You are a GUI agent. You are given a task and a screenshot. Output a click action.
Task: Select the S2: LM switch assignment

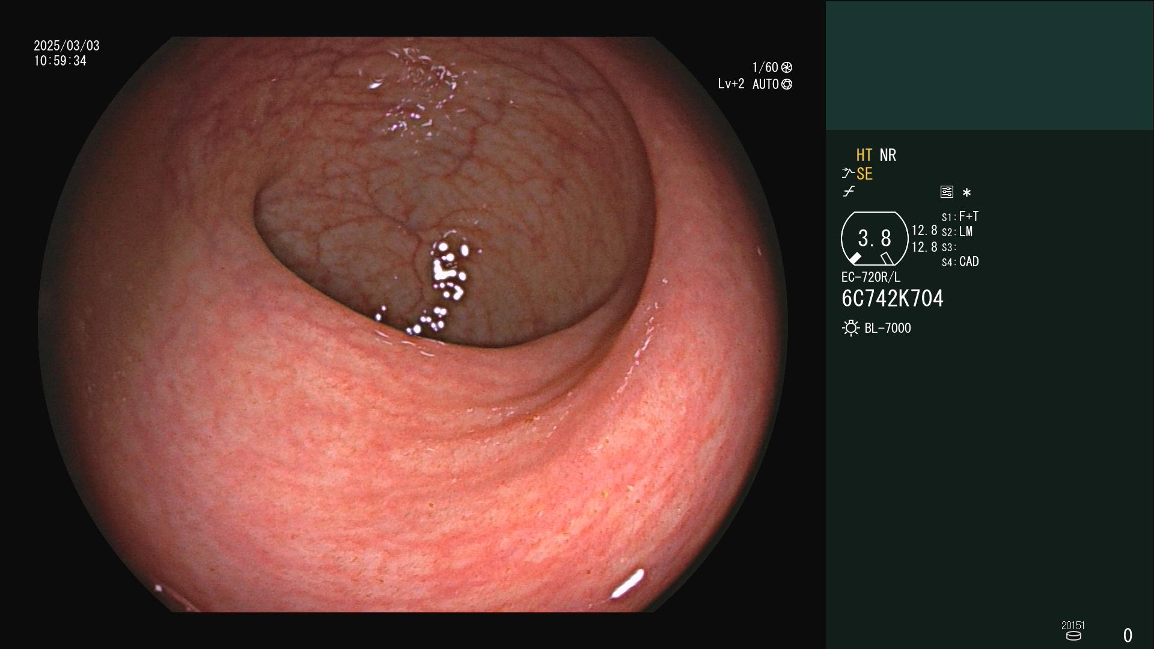click(x=957, y=232)
